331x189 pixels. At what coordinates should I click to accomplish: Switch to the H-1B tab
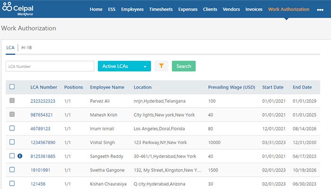coord(26,48)
